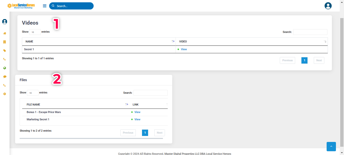Click the Files table horizontal scrollbar
344x155 pixels.
point(91,138)
